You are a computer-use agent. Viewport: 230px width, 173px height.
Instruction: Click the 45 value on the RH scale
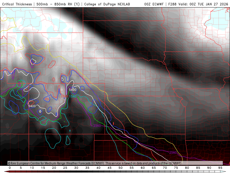pos(110,168)
